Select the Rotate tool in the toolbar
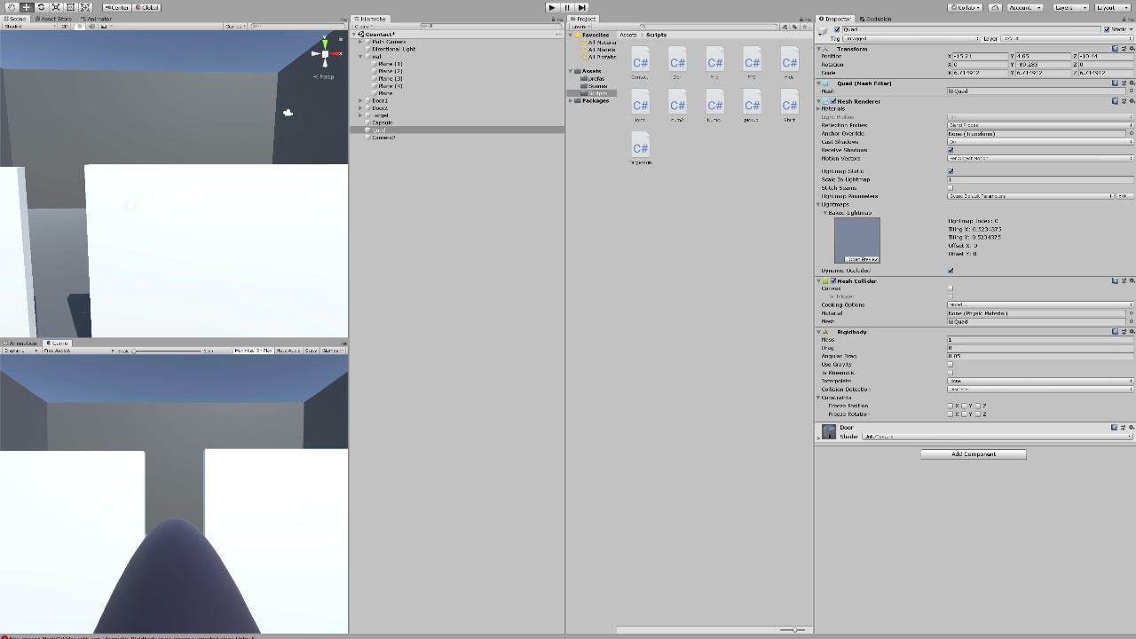The image size is (1136, 639). pyautogui.click(x=42, y=7)
